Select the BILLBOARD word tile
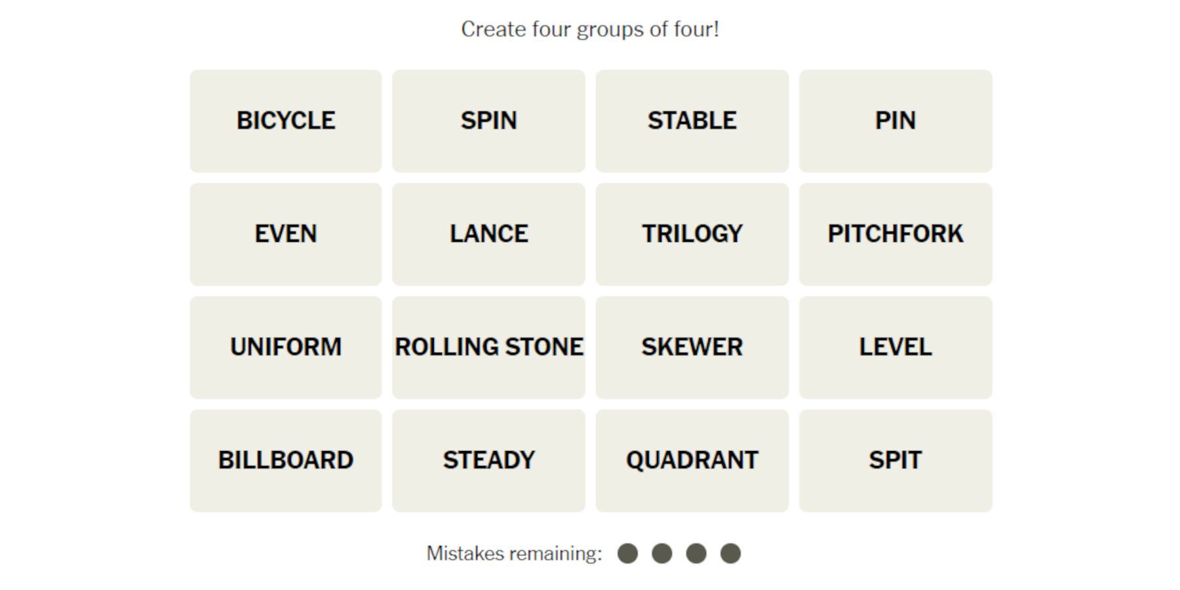The image size is (1180, 590). click(286, 461)
